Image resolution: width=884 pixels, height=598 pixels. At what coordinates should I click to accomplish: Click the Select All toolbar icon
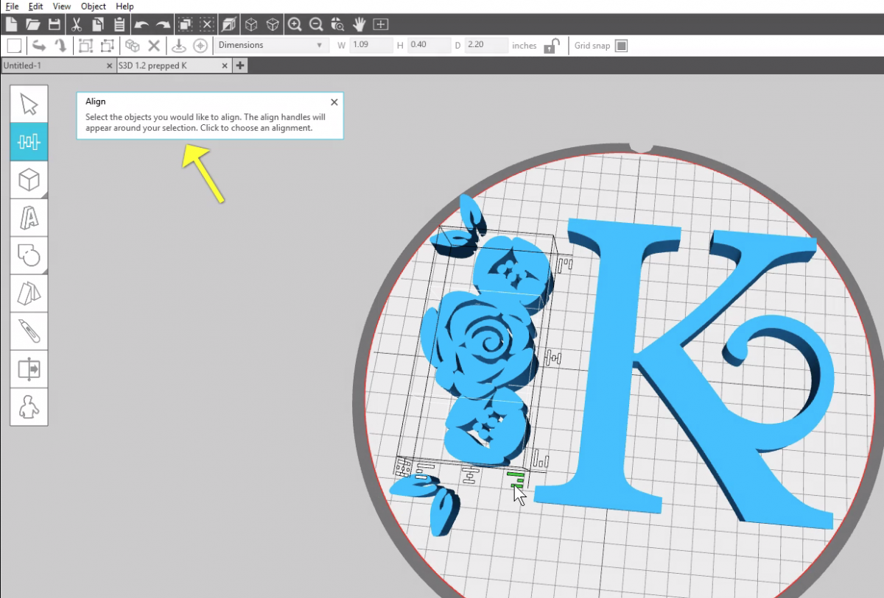pyautogui.click(x=185, y=24)
